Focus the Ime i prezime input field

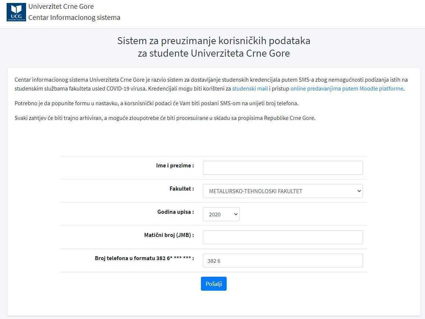pyautogui.click(x=282, y=168)
